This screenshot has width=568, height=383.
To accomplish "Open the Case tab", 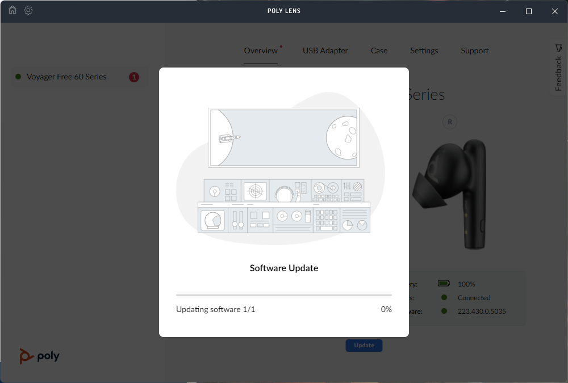I will tap(379, 50).
